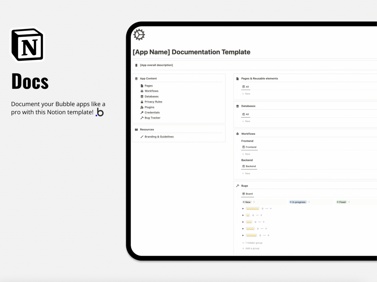
Task: Add a card to the two-star group
Action: pos(264,222)
